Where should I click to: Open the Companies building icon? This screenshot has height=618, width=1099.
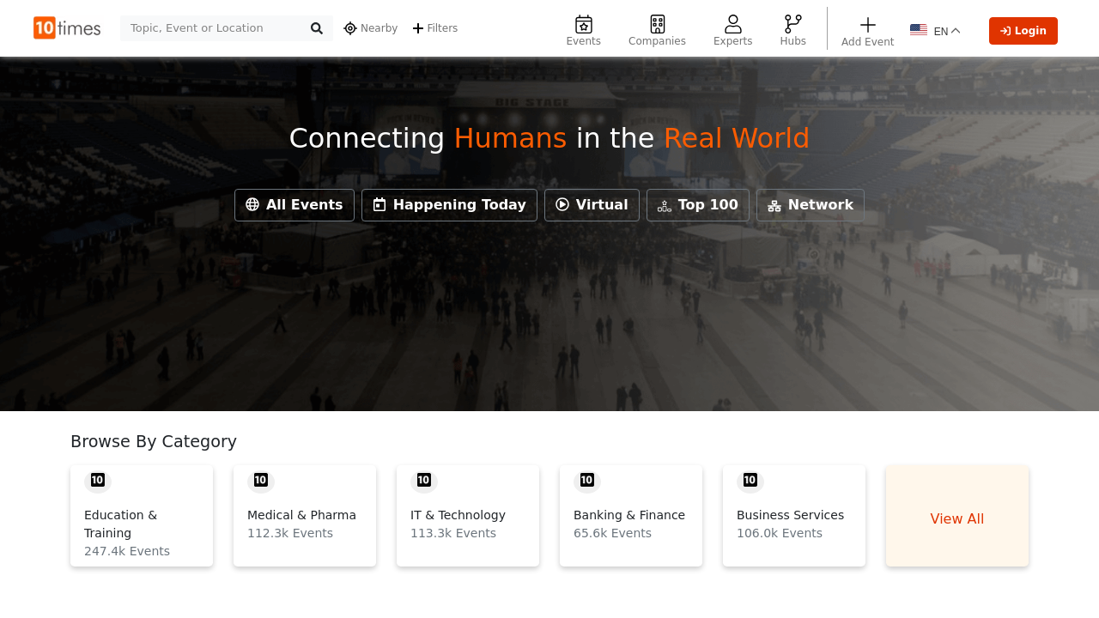pyautogui.click(x=658, y=24)
